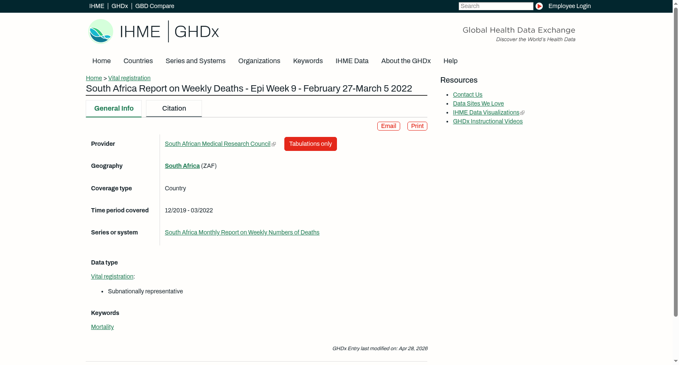
Task: Click the Home breadcrumb link
Action: [94, 78]
